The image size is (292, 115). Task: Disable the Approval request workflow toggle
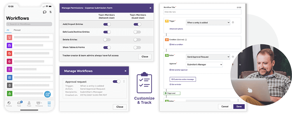(117, 81)
